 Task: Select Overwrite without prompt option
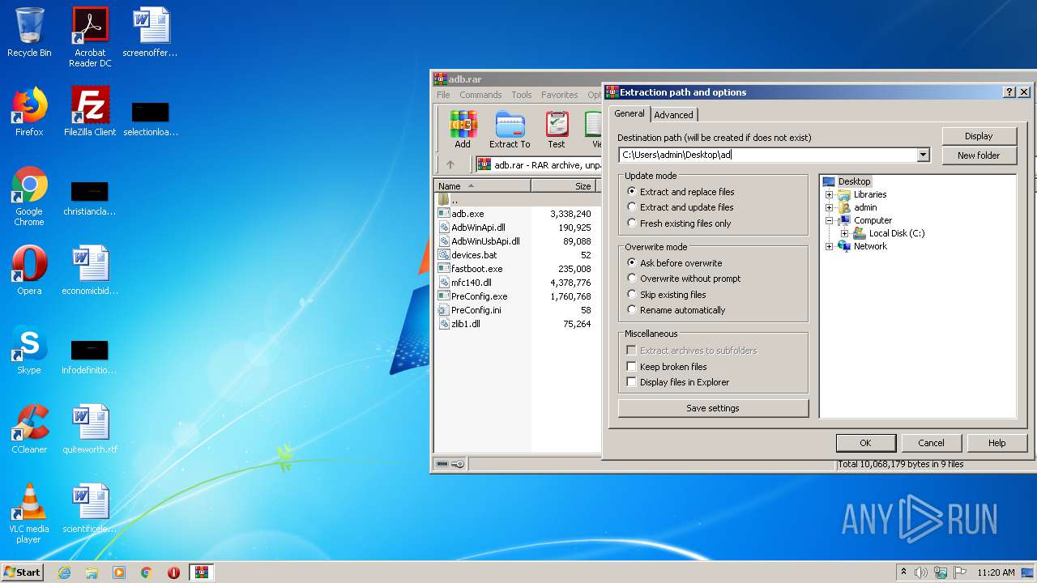click(x=684, y=279)
